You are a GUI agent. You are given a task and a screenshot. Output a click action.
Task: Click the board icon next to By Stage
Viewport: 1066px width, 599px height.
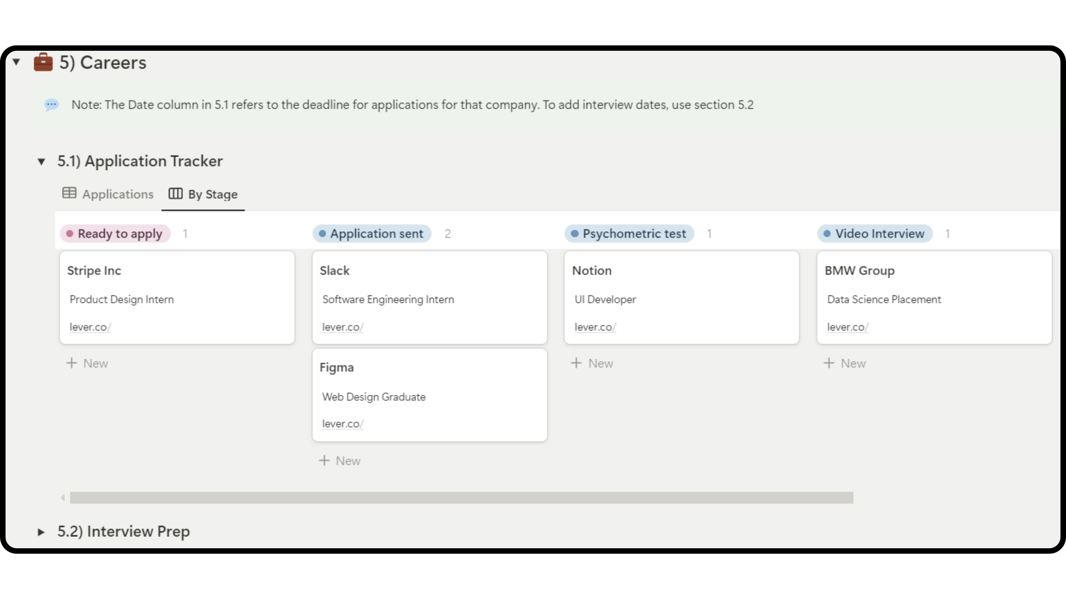point(175,193)
